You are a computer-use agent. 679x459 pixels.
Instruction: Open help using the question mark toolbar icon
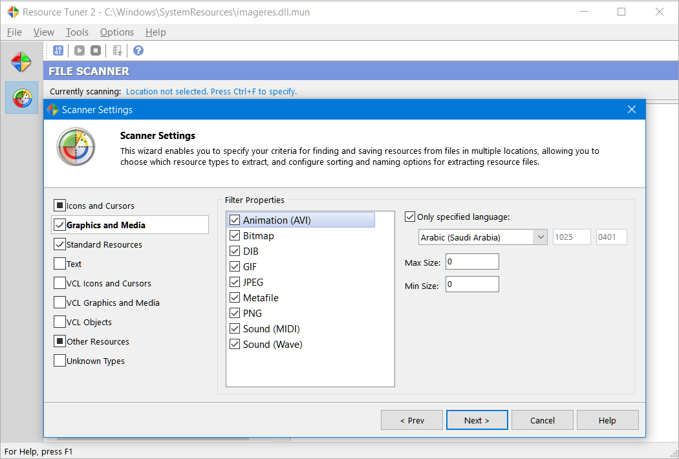click(x=138, y=50)
